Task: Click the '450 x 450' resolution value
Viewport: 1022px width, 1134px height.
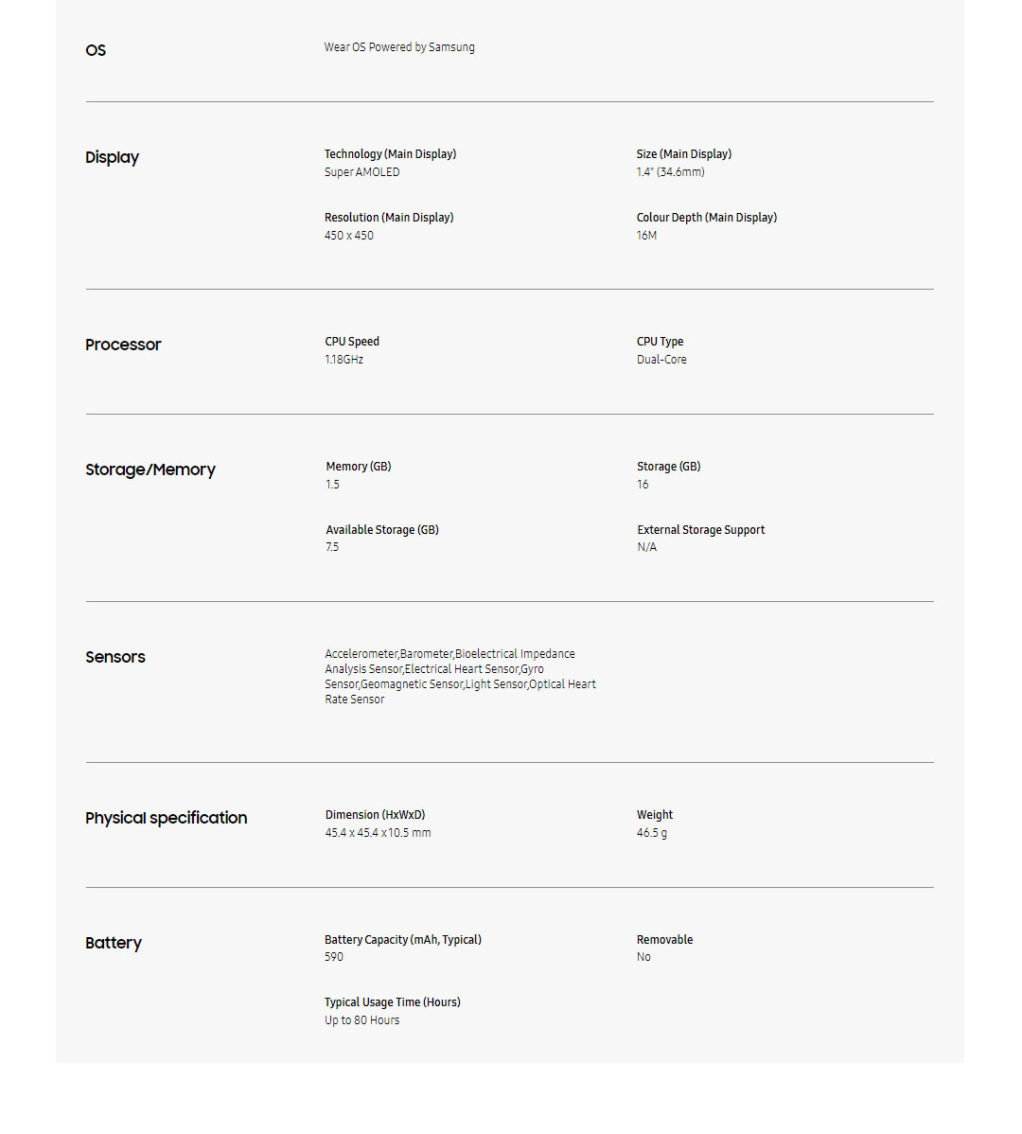Action: click(x=349, y=236)
